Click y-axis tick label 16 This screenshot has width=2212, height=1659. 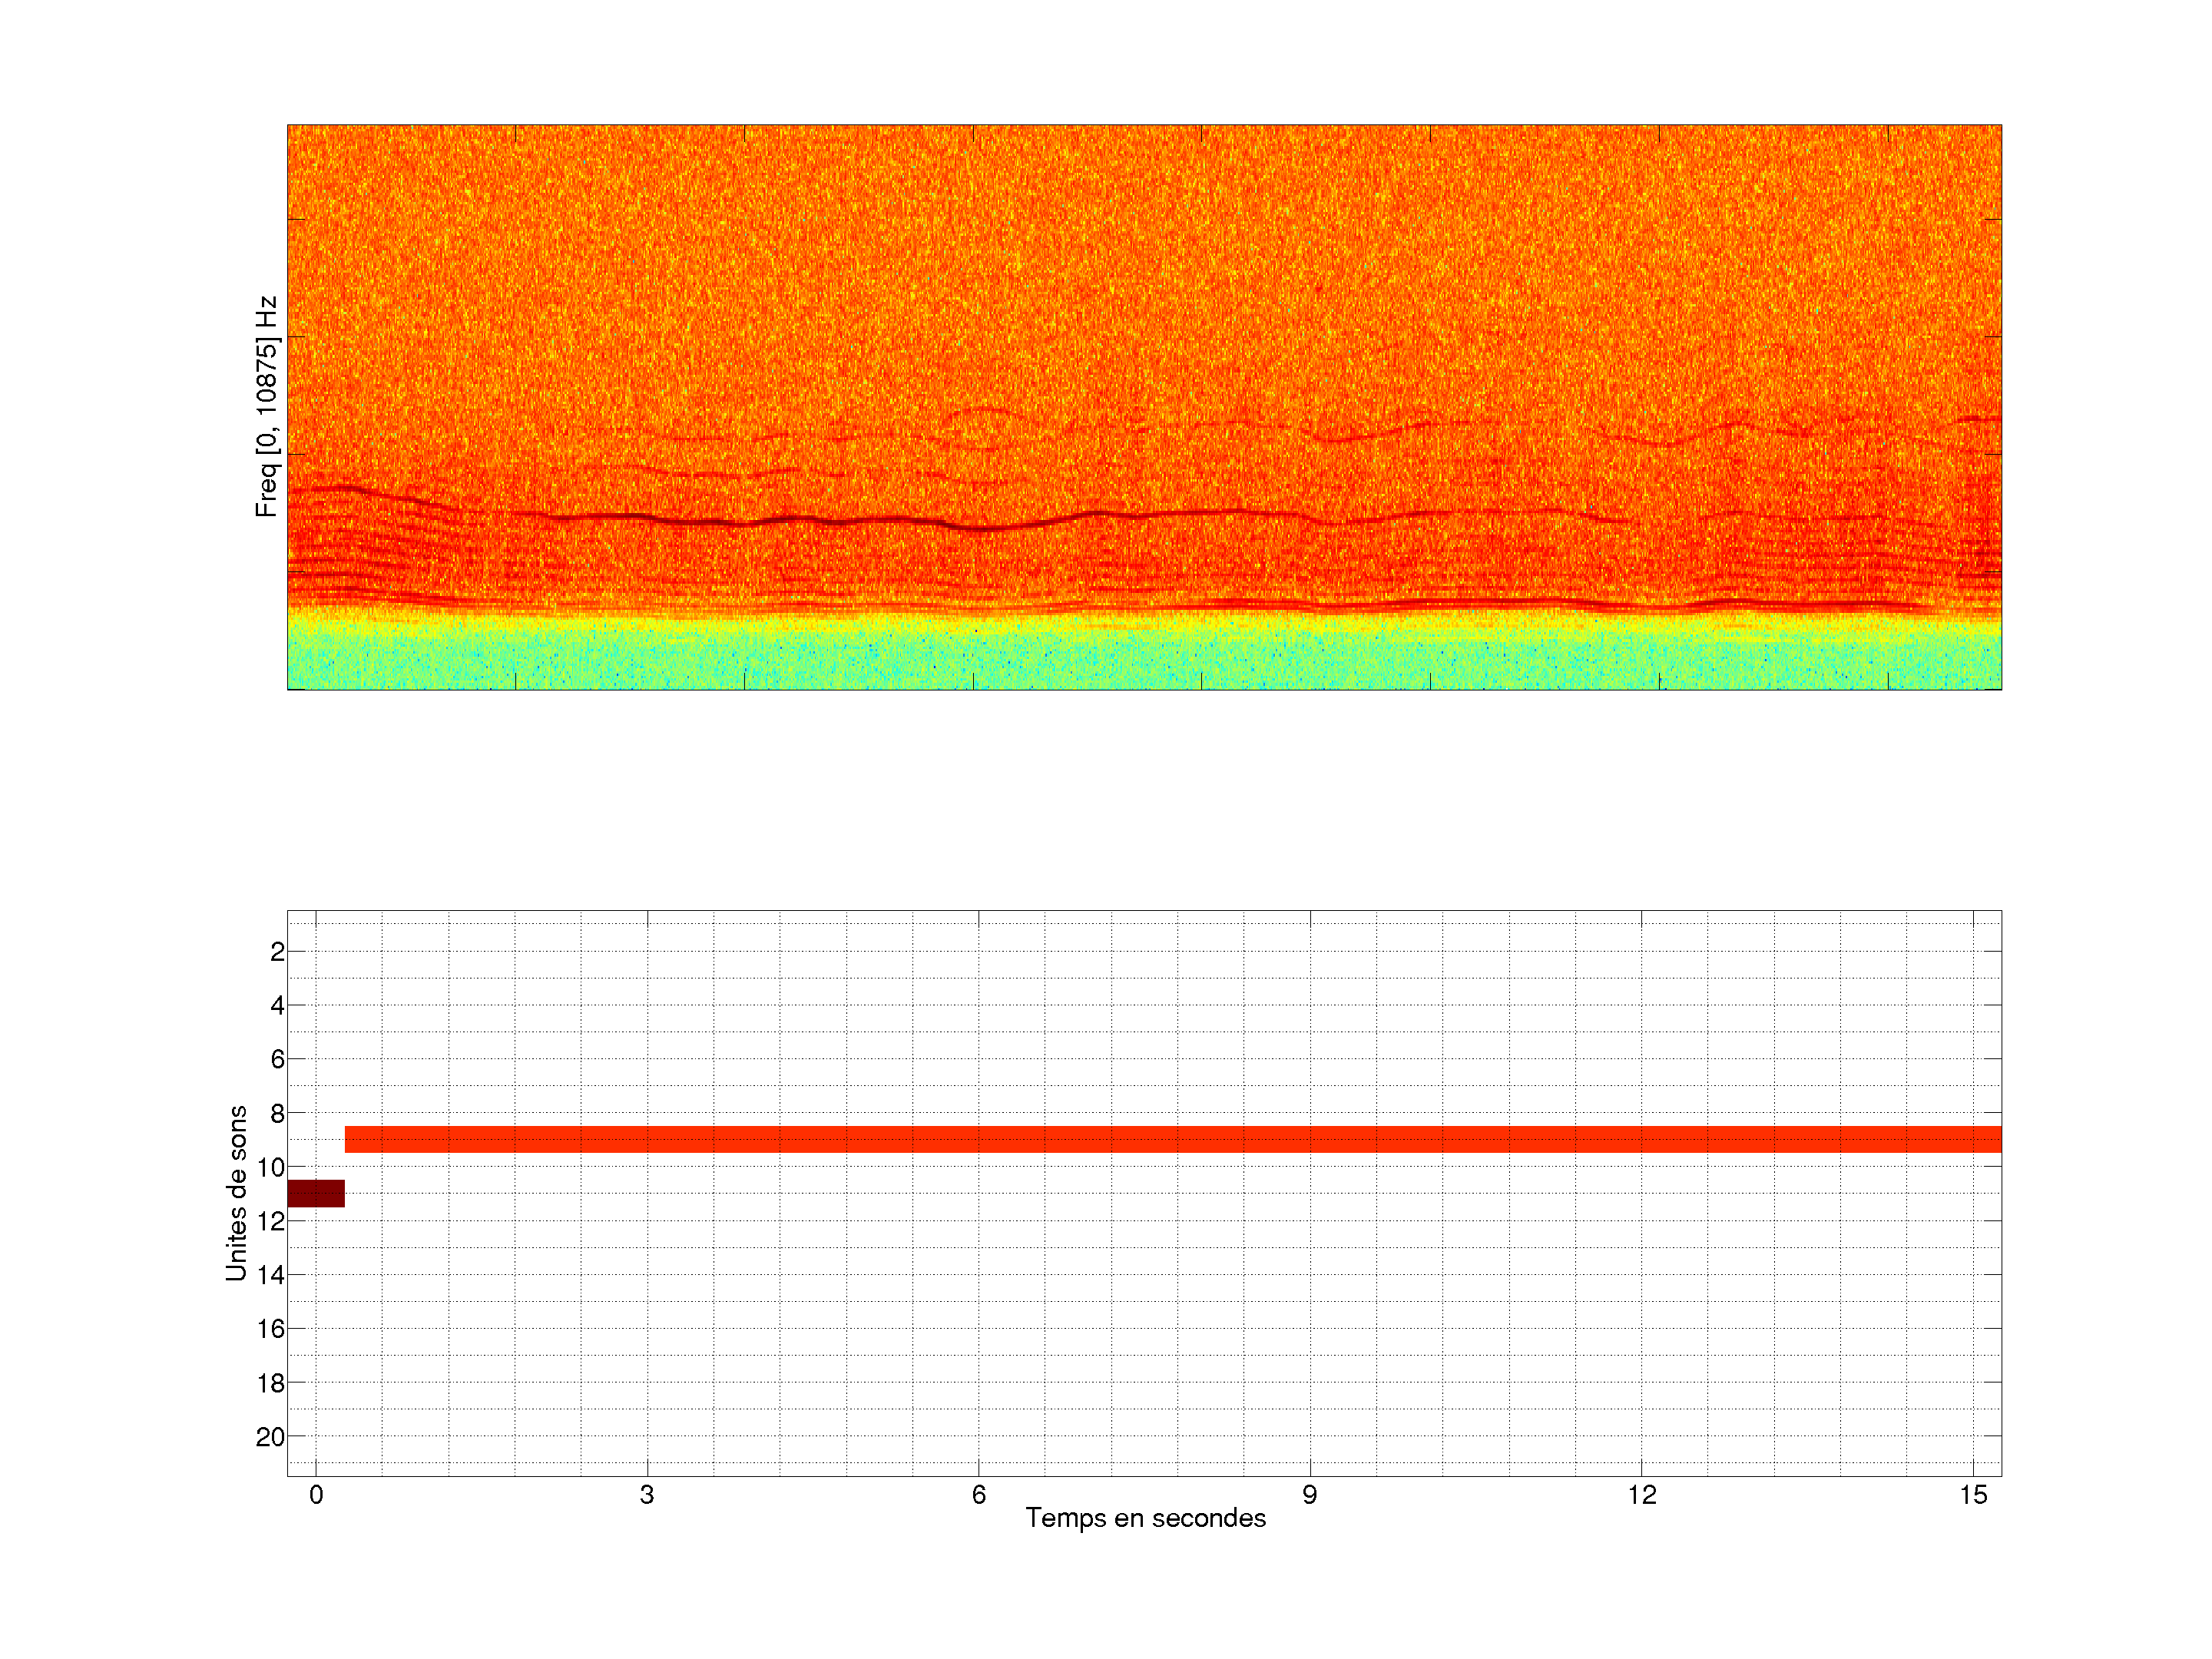click(271, 1329)
